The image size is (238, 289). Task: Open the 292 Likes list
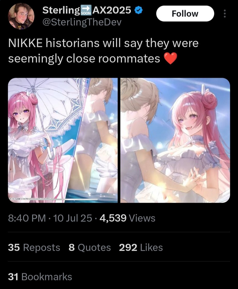click(x=141, y=247)
